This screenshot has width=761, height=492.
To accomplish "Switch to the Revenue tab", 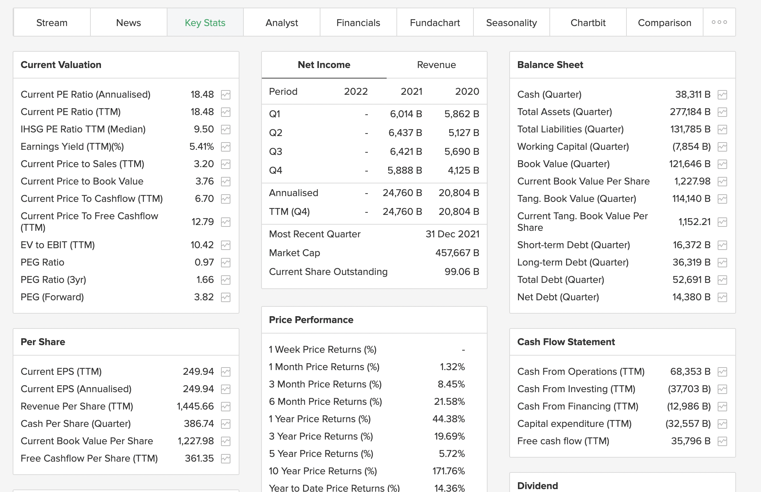I will tap(436, 65).
